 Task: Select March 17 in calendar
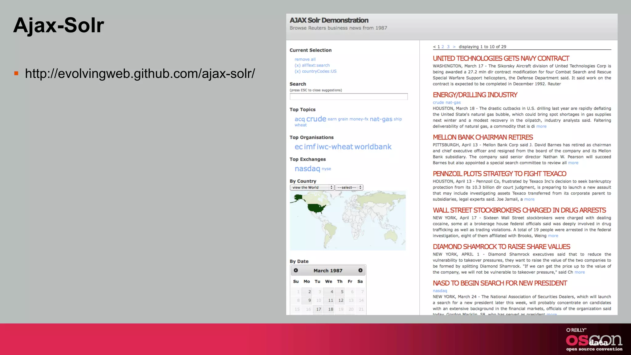pos(318,309)
